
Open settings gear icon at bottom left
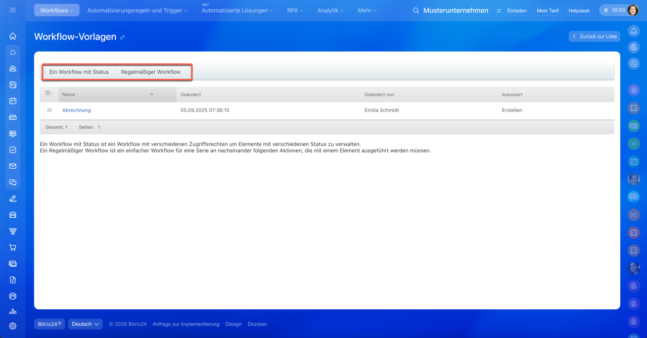pyautogui.click(x=13, y=326)
